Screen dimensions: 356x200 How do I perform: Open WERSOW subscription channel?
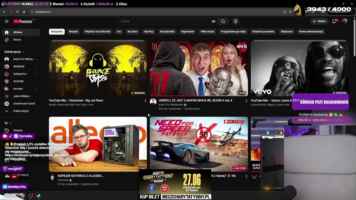(21, 67)
